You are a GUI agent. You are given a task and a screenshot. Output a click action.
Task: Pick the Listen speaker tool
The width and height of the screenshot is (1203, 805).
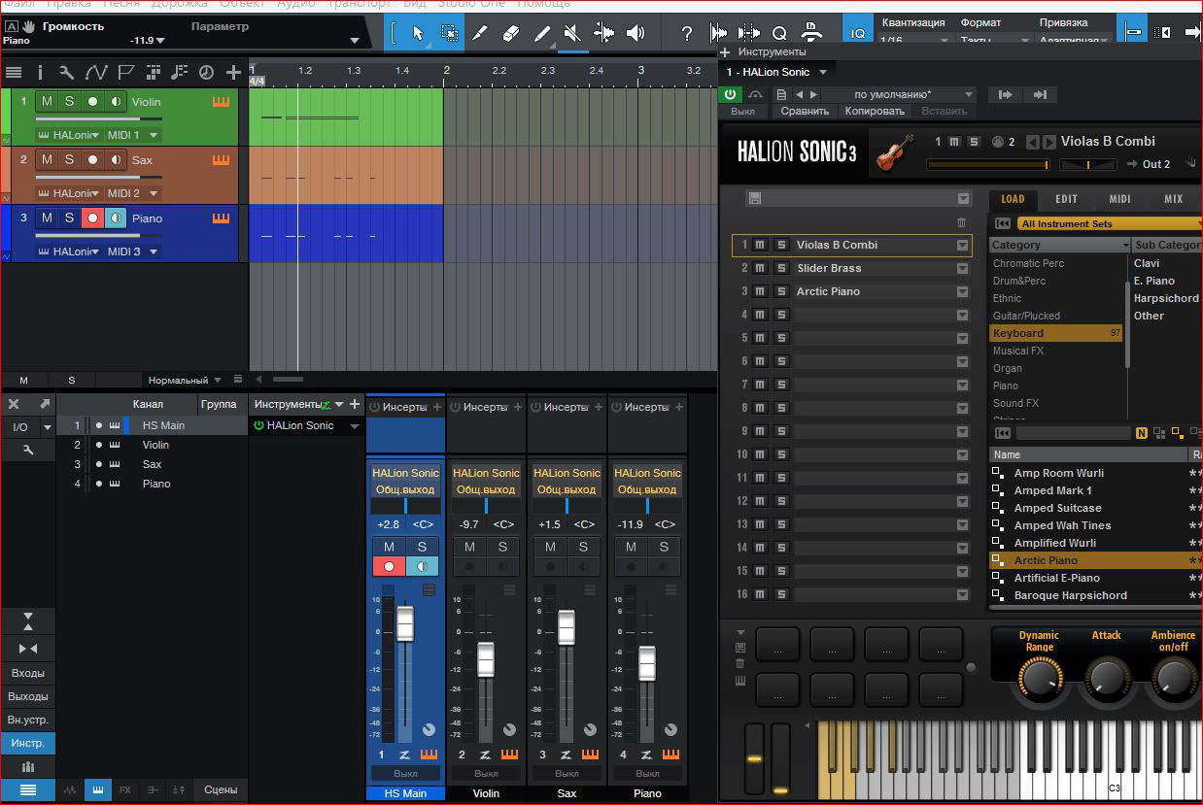pyautogui.click(x=636, y=33)
